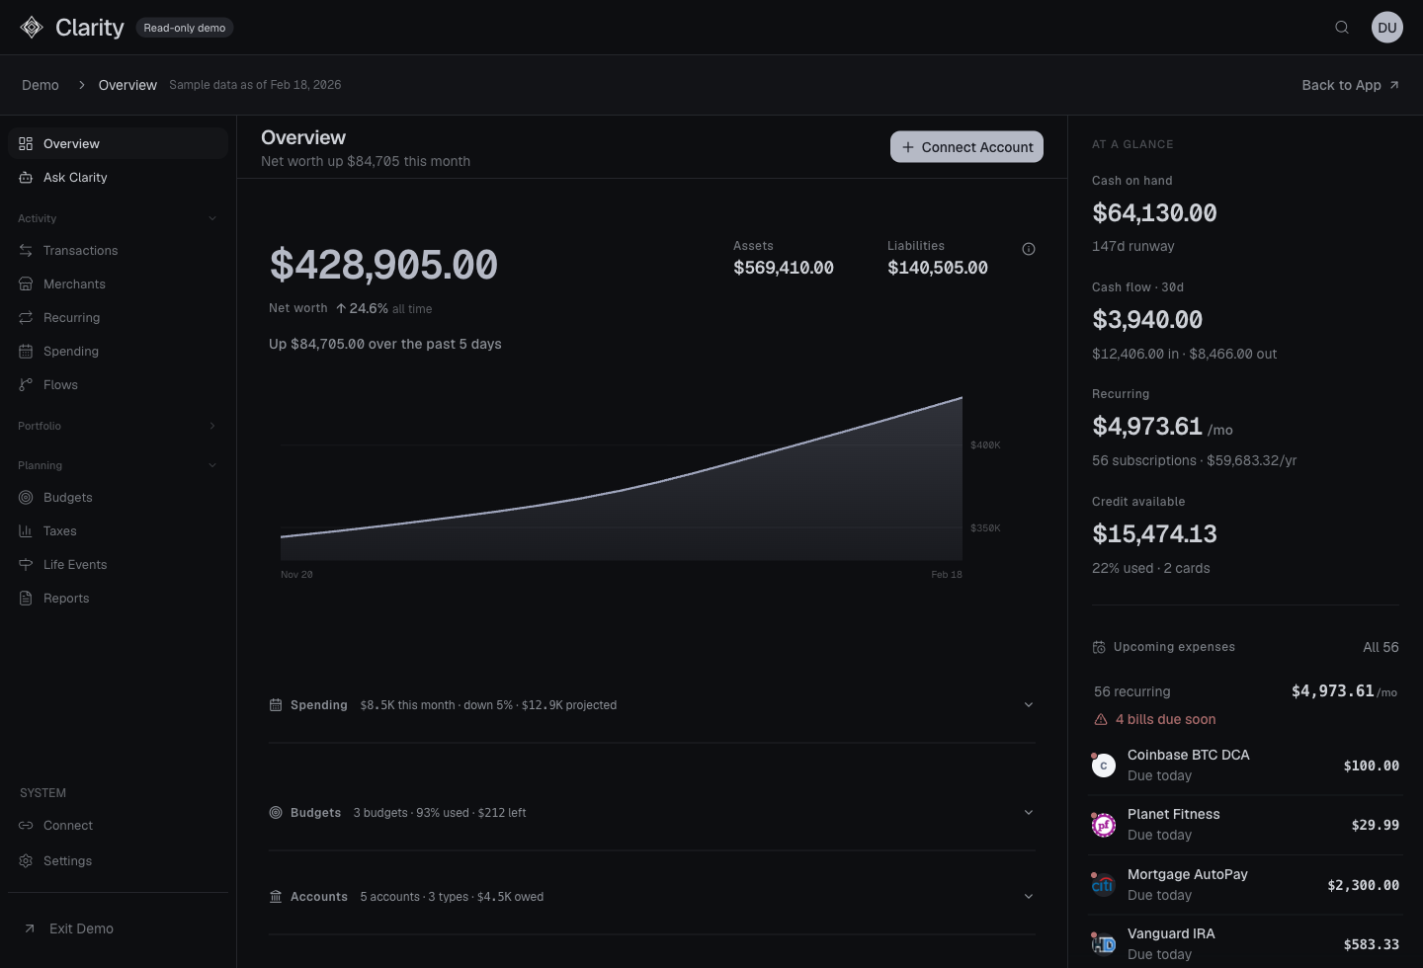Image resolution: width=1423 pixels, height=968 pixels.
Task: Open the Flows branching icon
Action: pos(26,384)
